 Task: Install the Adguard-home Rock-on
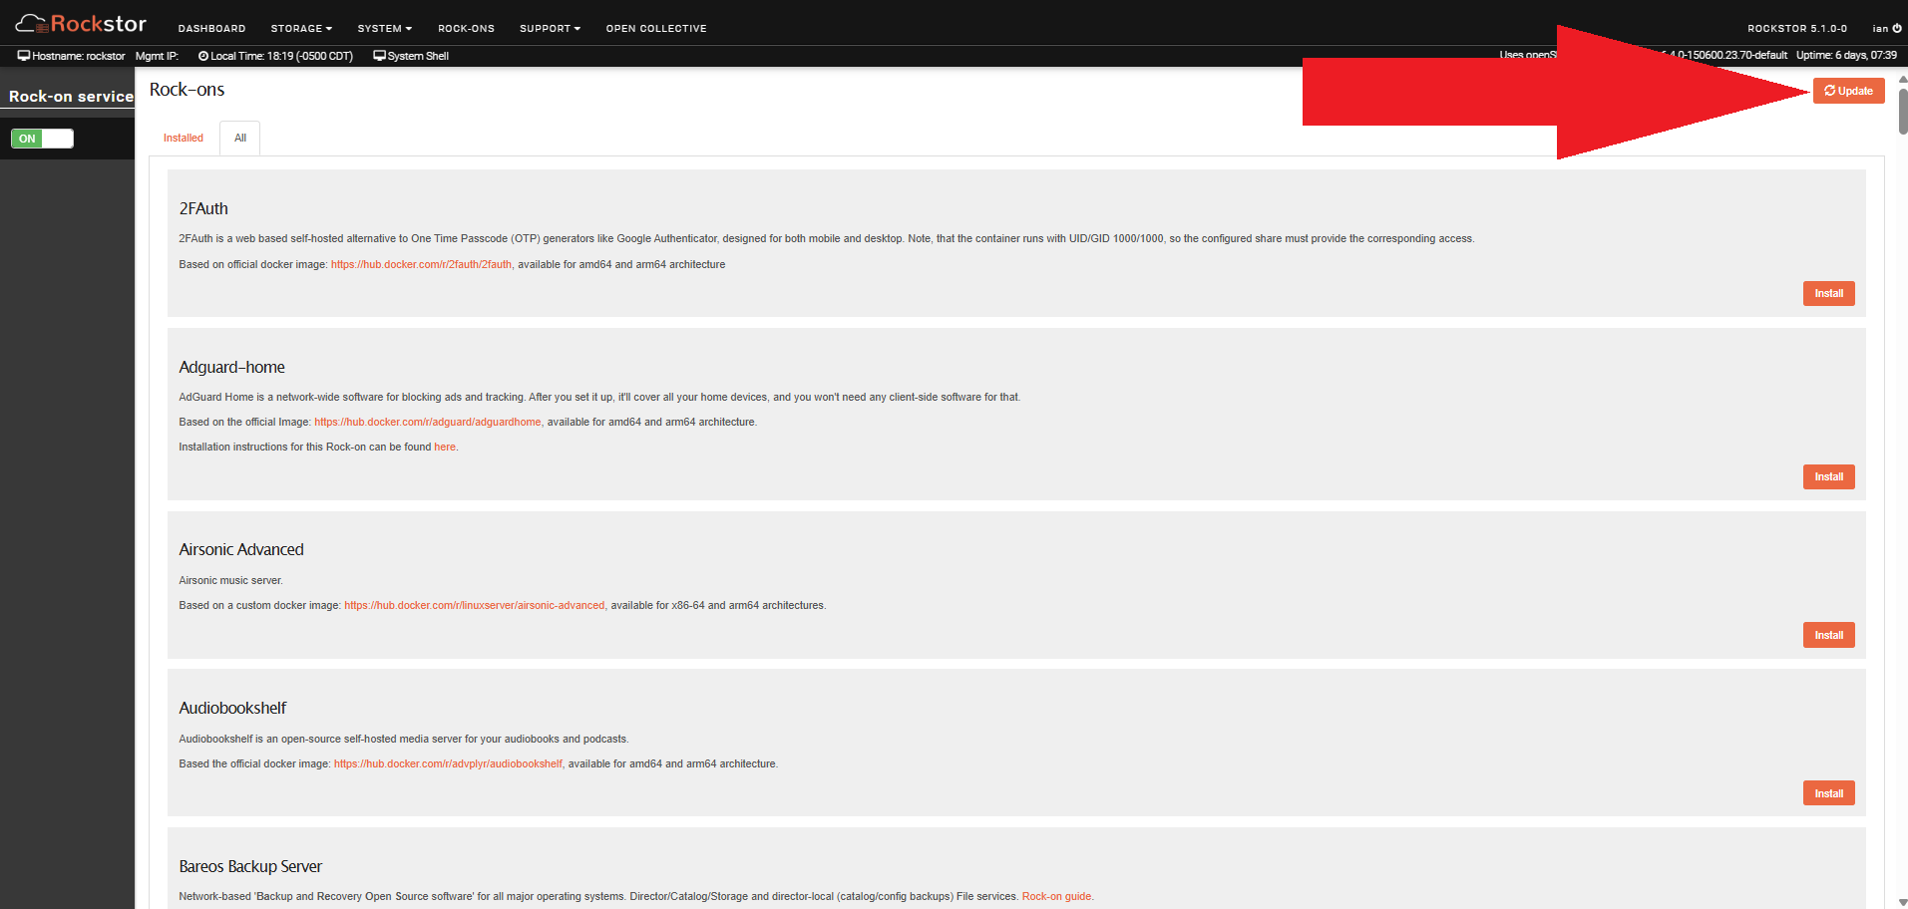click(1828, 476)
